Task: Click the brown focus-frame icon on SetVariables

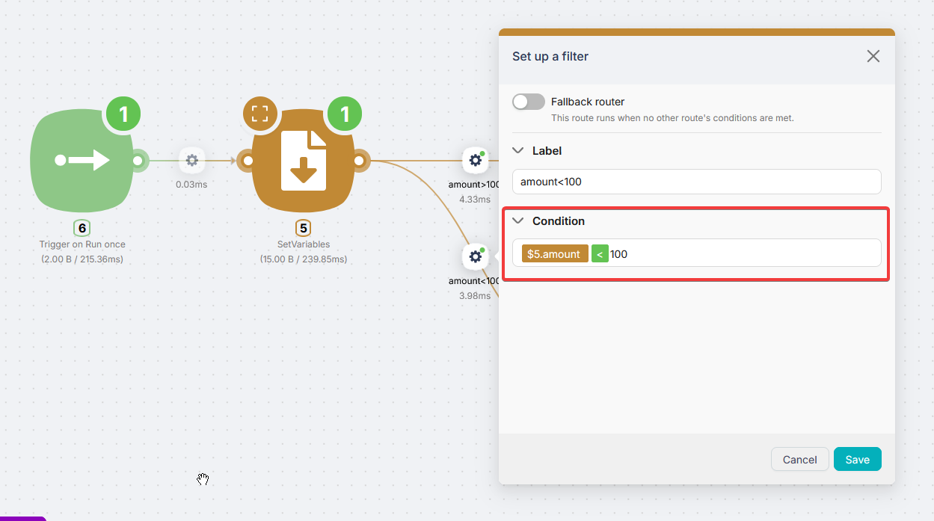Action: click(259, 114)
